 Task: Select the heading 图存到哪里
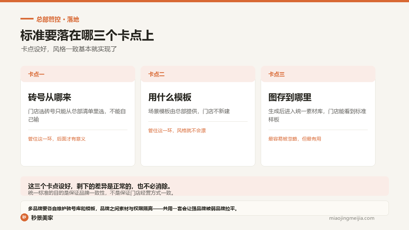(290, 97)
